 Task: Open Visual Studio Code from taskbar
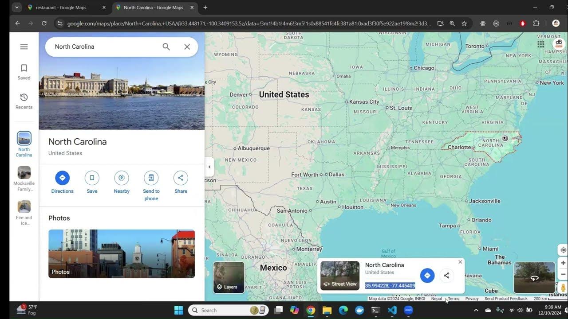[x=392, y=310]
